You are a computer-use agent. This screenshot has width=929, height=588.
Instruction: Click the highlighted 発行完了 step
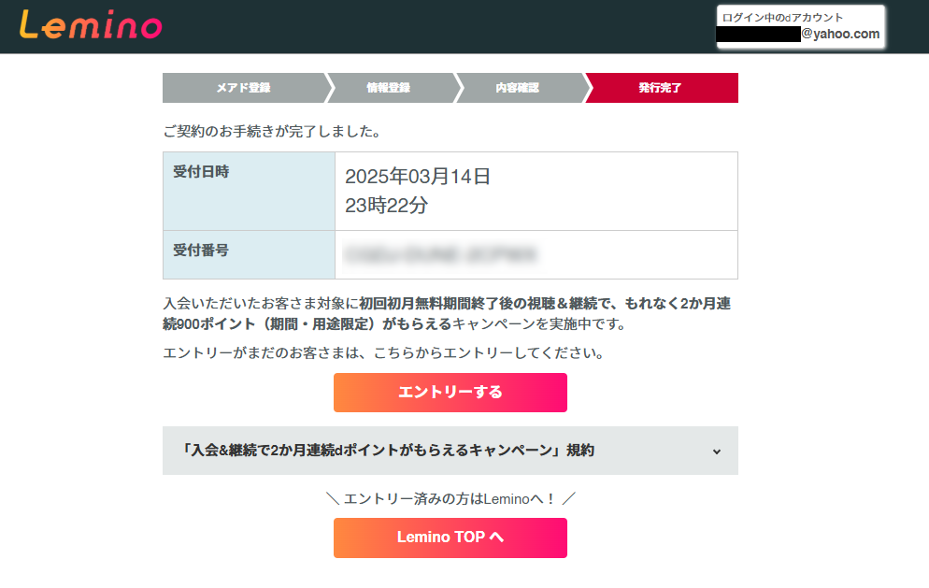[661, 88]
